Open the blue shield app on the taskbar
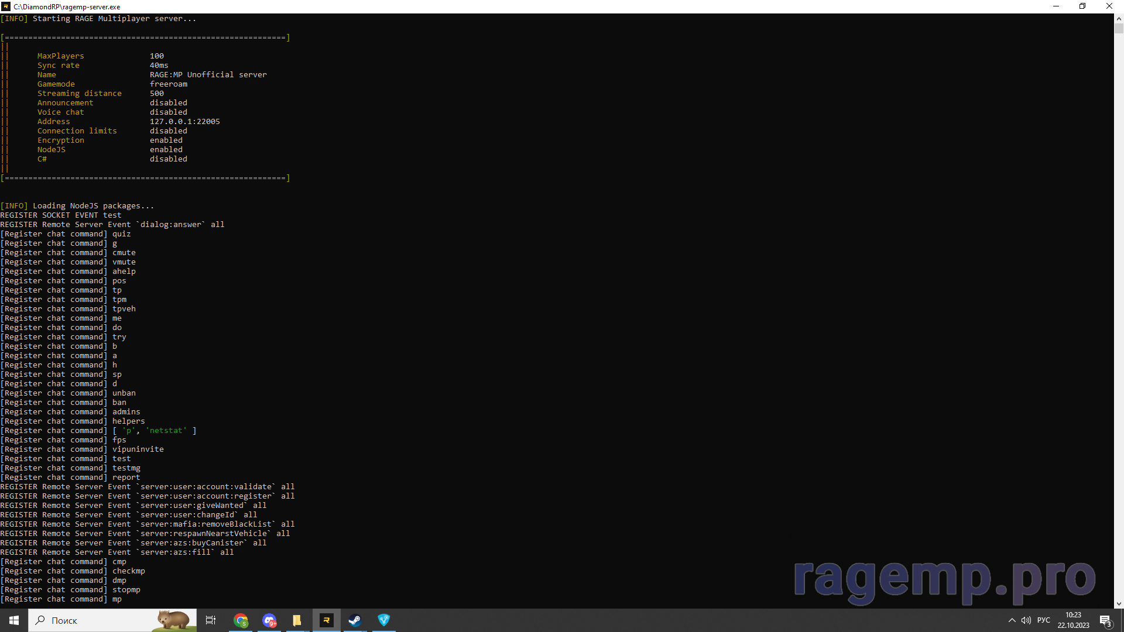The width and height of the screenshot is (1124, 632). pyautogui.click(x=383, y=620)
